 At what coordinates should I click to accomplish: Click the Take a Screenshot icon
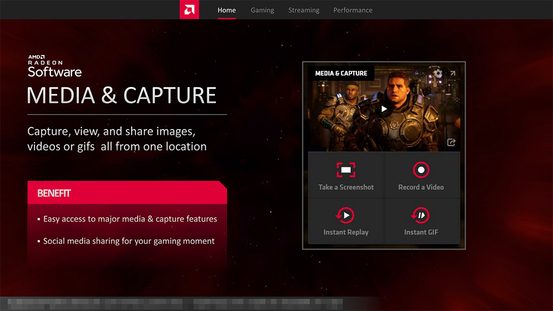pyautogui.click(x=346, y=170)
